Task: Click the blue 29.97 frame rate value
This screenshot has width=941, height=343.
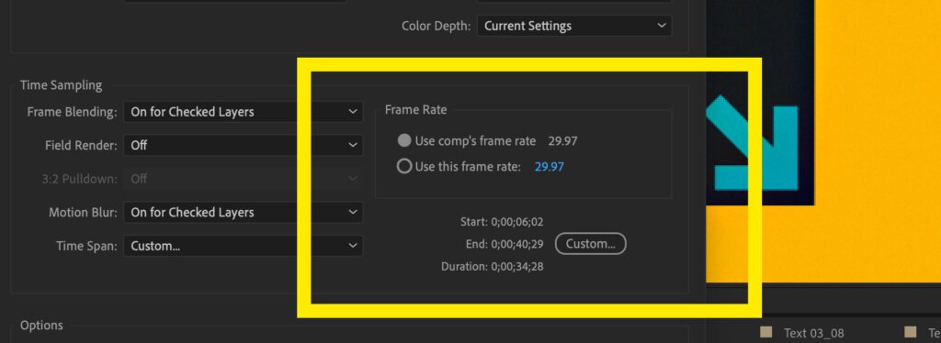Action: (550, 167)
